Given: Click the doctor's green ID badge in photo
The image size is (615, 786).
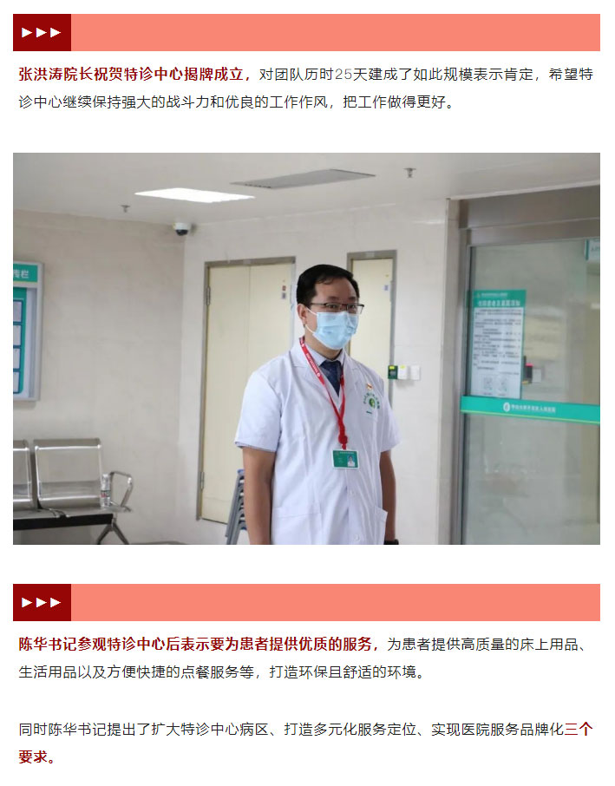Looking at the screenshot, I should pyautogui.click(x=346, y=459).
